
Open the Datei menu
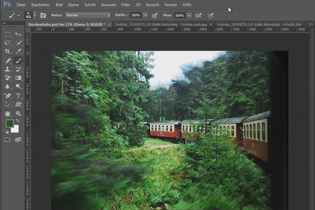coord(21,5)
